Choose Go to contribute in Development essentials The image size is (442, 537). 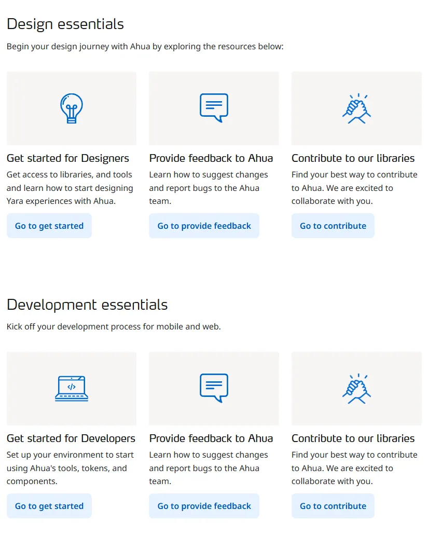333,506
